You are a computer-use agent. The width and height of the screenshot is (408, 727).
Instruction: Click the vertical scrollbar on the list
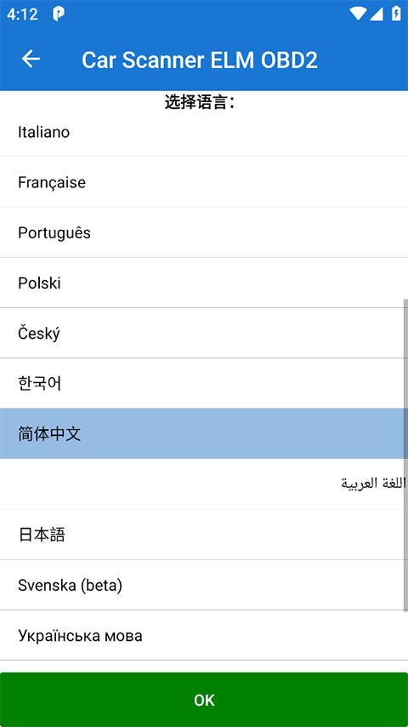pyautogui.click(x=405, y=455)
